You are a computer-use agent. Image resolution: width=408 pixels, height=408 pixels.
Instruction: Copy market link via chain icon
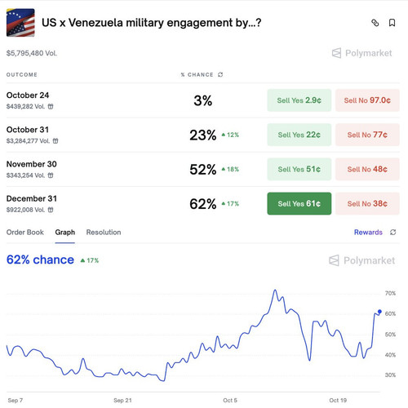click(x=375, y=23)
